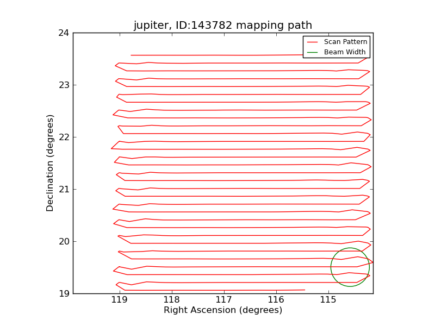Image resolution: width=435 pixels, height=326 pixels.
Task: Click the 21 tick label on declination axis
Action: click(64, 189)
